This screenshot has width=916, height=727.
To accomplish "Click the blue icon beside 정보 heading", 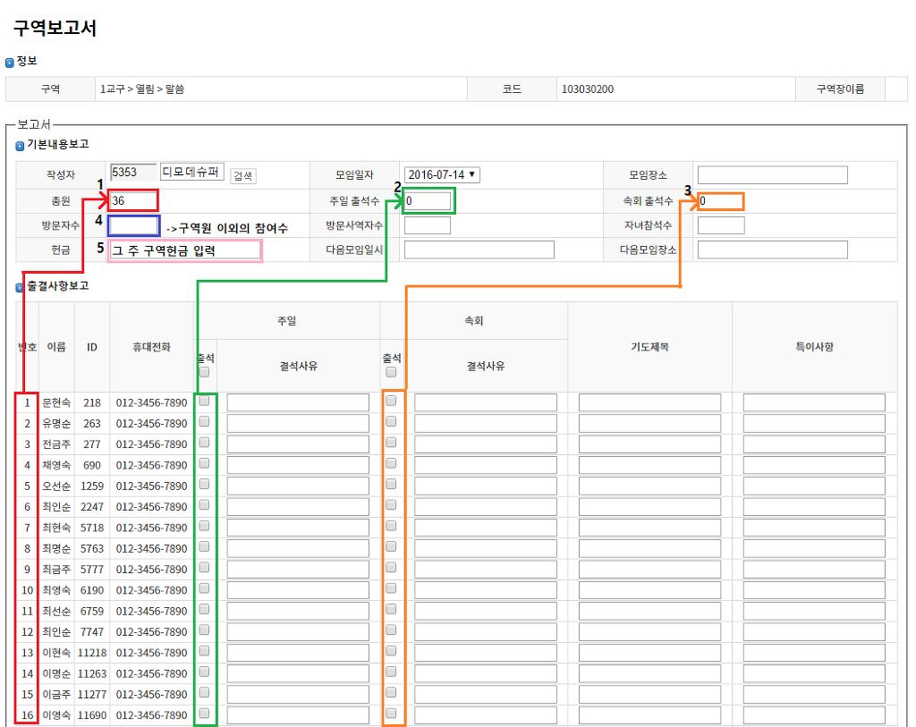I will point(10,63).
